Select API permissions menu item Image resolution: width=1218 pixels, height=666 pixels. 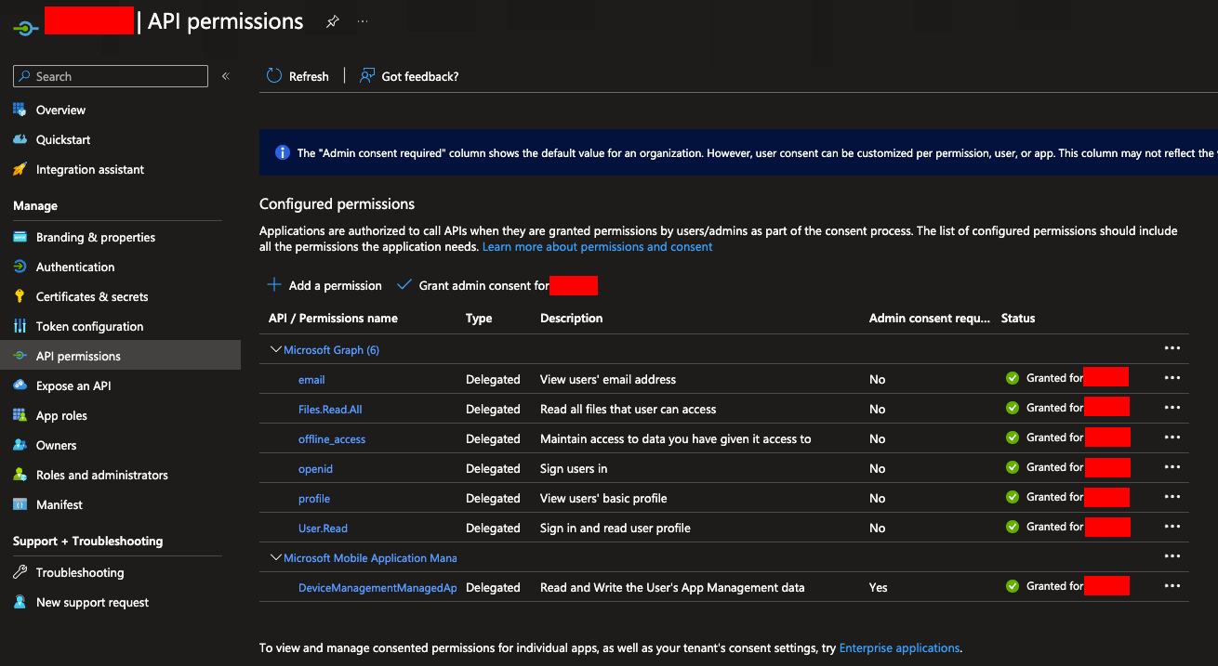tap(120, 356)
